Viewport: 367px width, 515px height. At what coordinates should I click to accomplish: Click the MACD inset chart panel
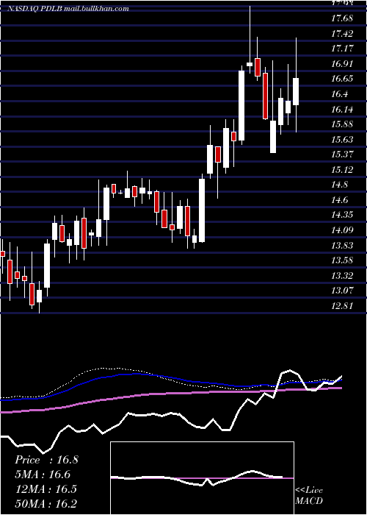click(202, 478)
